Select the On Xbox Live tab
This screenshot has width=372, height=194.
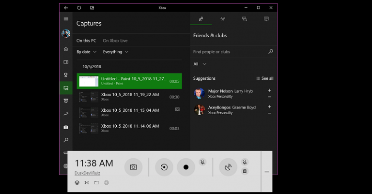(115, 41)
